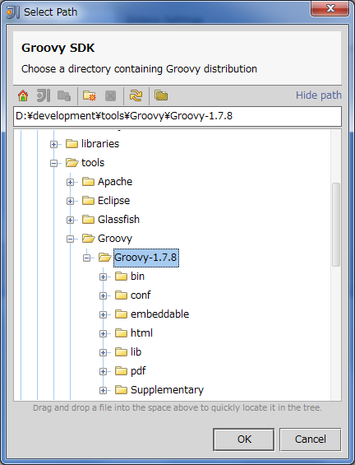Screen dimensions: 355x465
Task: Select the bin folder label
Action: point(137,277)
